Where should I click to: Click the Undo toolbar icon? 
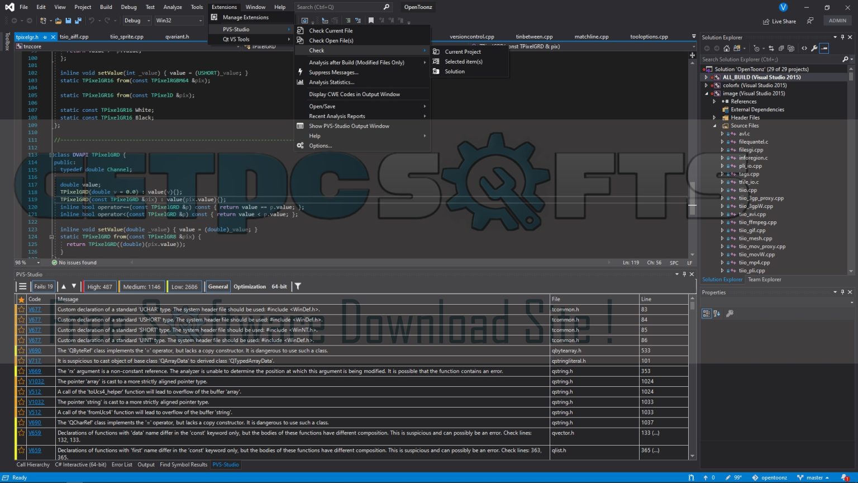(92, 21)
